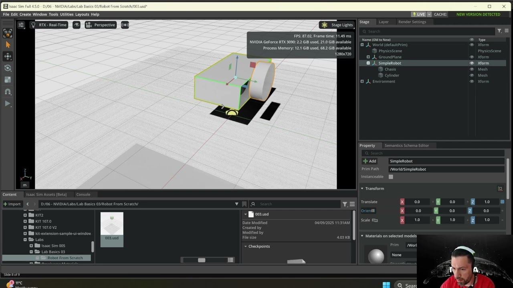Viewport: 513px width, 288px height.
Task: Collapse the SimpleRobot tree node
Action: pyautogui.click(x=368, y=63)
